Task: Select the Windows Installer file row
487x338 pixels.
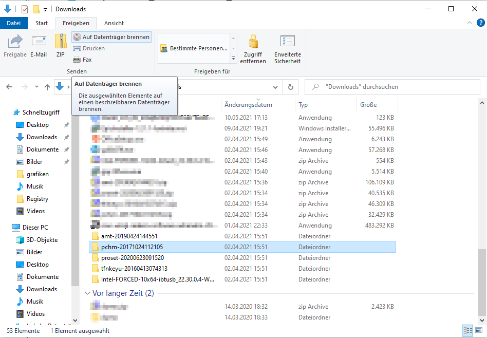Action: pos(242,128)
